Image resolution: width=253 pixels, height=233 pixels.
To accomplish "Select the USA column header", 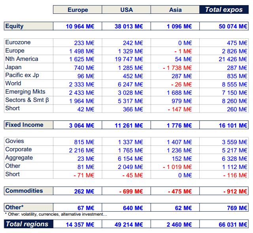I will [126, 10].
